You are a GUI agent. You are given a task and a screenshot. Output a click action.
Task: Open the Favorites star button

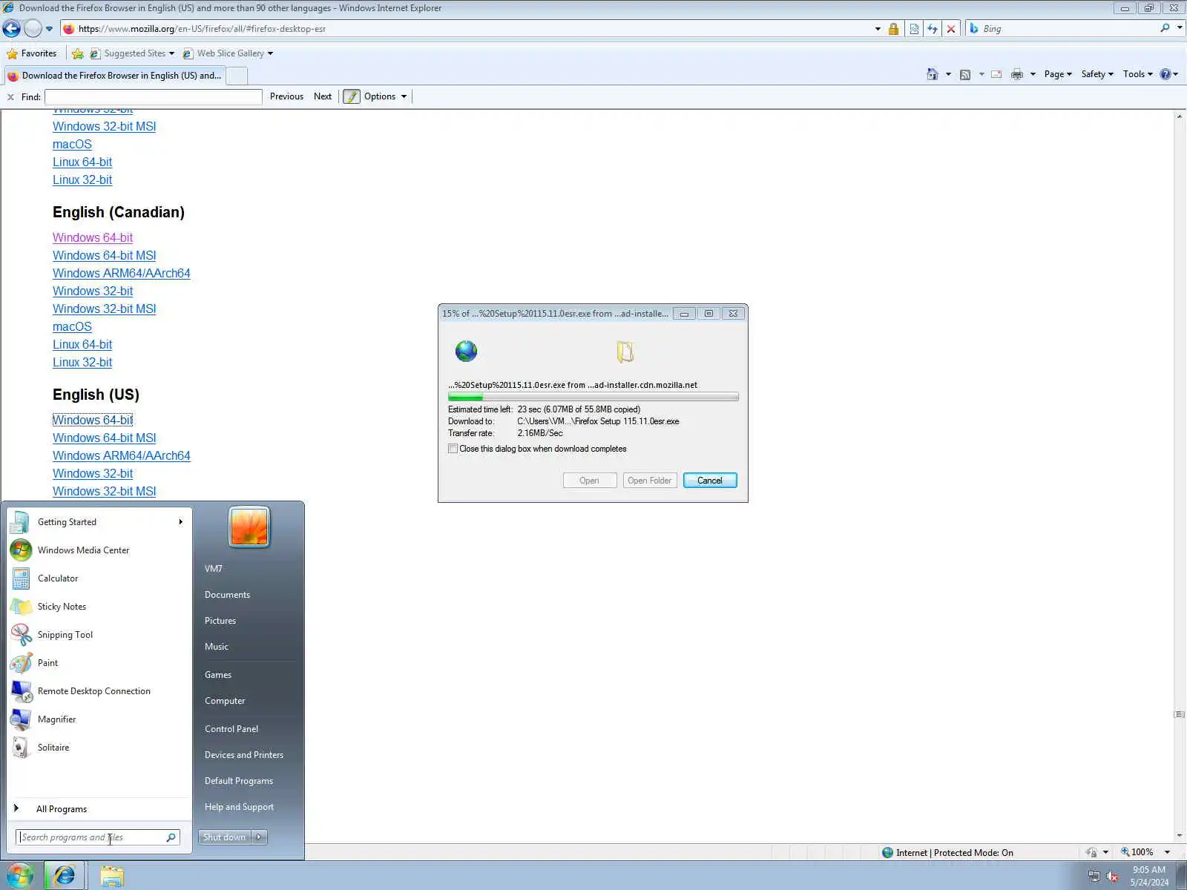tap(32, 53)
